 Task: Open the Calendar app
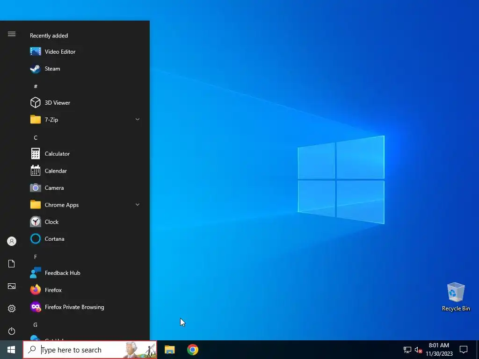point(85,171)
